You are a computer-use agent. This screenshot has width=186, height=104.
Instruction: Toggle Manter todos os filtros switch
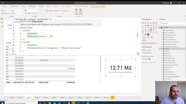(149, 59)
